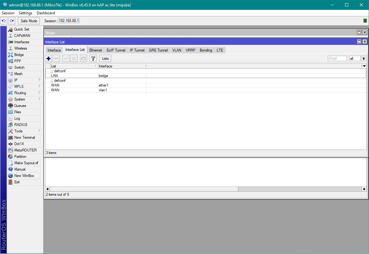
Task: Switch to the IP Tunnel tab
Action: pos(137,50)
